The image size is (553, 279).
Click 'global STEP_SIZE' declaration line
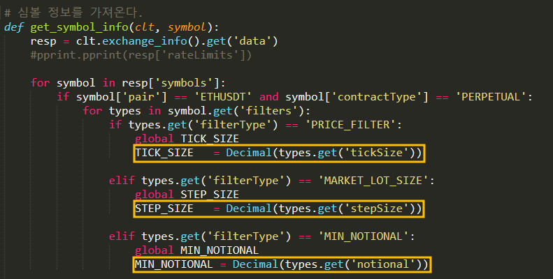point(187,195)
